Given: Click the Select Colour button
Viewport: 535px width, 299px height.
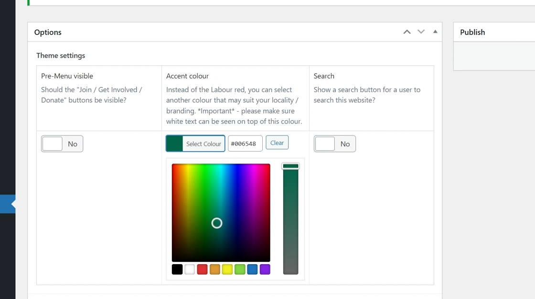Looking at the screenshot, I should (x=195, y=144).
